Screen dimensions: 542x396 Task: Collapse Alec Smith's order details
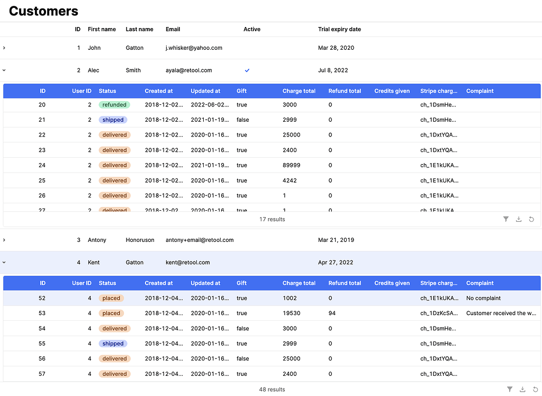coord(4,70)
